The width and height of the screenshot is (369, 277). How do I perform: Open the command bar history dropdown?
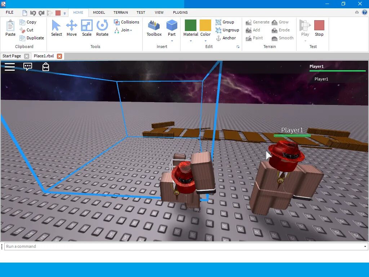[x=365, y=247]
